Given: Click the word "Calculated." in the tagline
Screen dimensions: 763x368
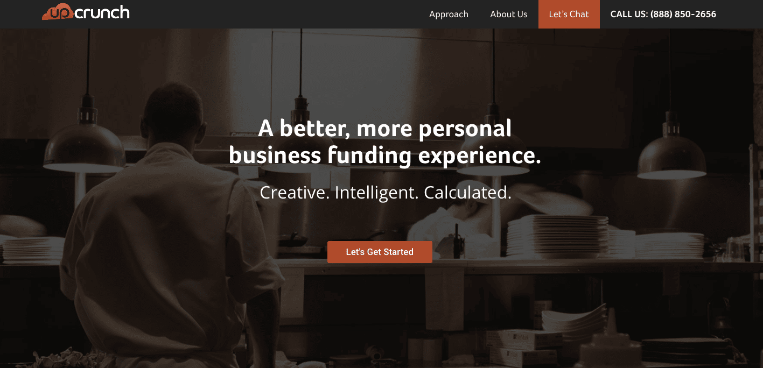Looking at the screenshot, I should [x=467, y=193].
